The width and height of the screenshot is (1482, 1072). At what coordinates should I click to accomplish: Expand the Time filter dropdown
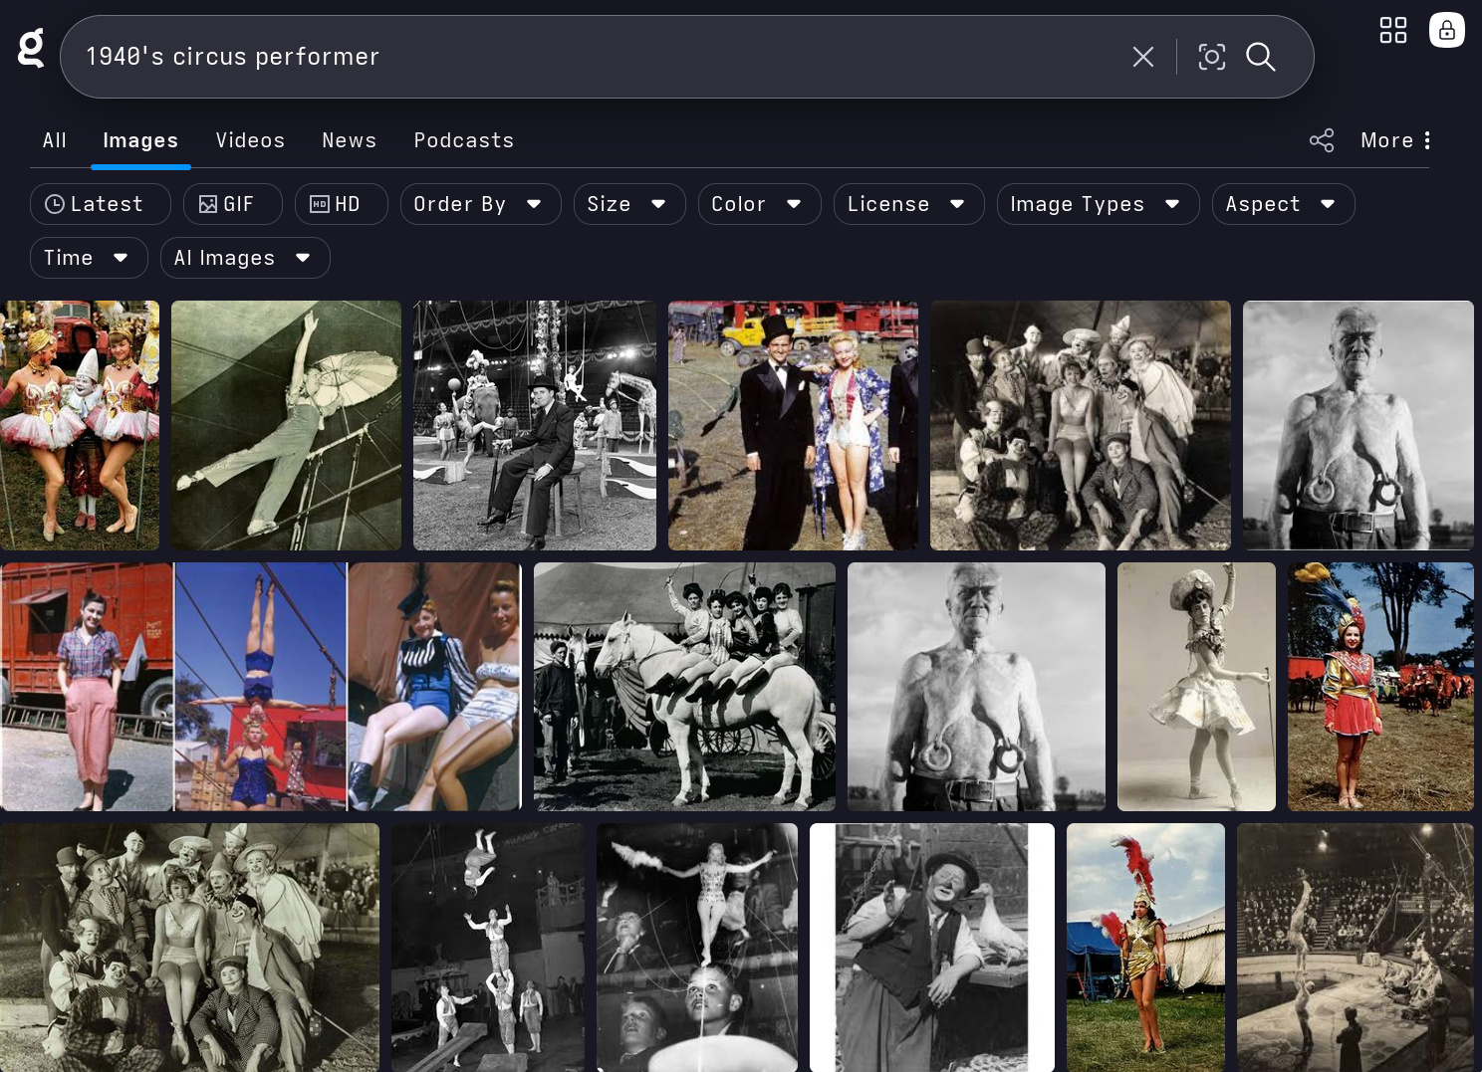(89, 258)
